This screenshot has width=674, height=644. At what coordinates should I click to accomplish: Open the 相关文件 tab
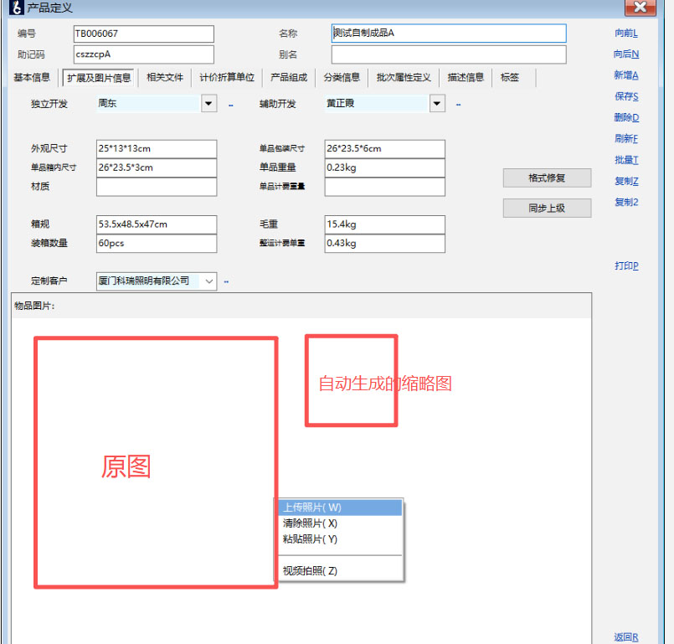[x=164, y=78]
